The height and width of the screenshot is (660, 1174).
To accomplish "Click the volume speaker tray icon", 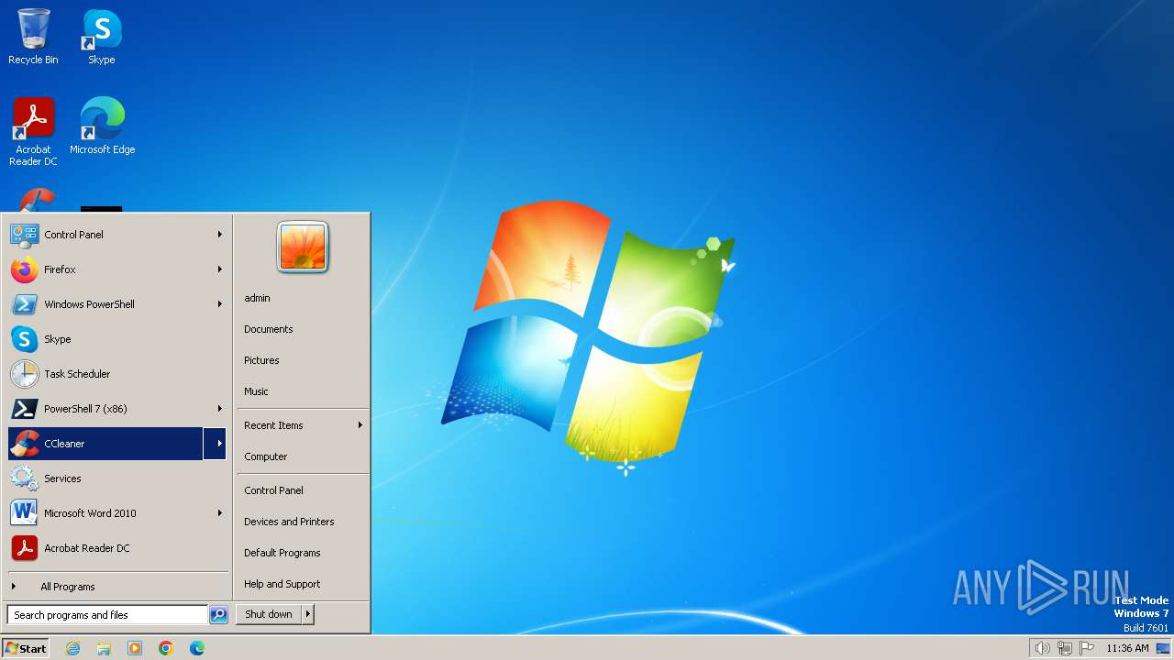I will pyautogui.click(x=1042, y=648).
